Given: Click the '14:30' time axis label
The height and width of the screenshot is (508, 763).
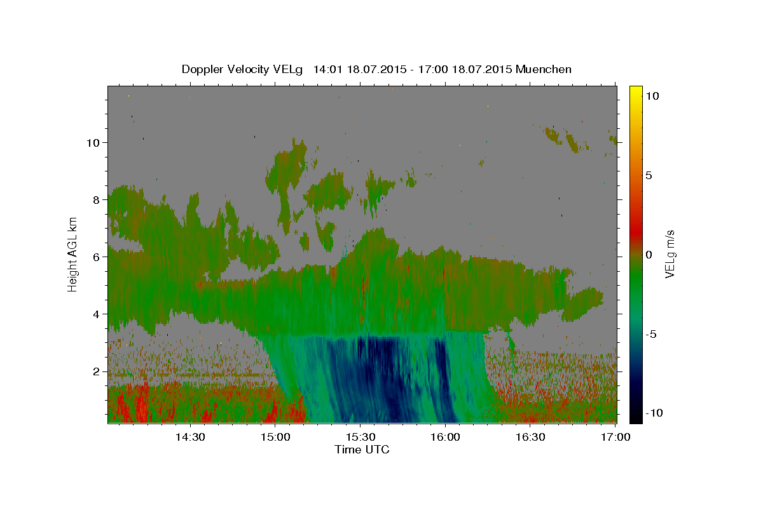Looking at the screenshot, I should pyautogui.click(x=190, y=438).
